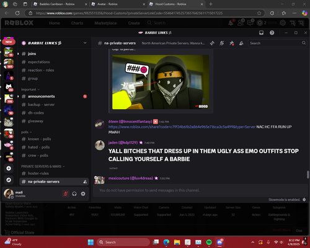Click jaden's message avatar
This screenshot has height=248, width=310.
pyautogui.click(x=100, y=145)
